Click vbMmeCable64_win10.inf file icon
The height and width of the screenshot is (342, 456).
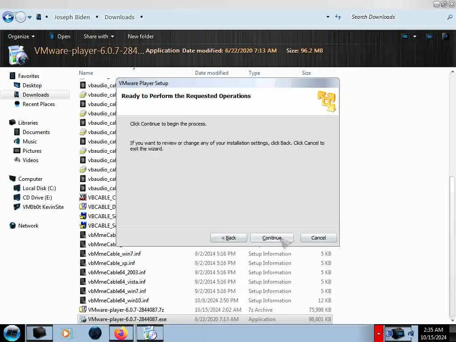[x=83, y=300]
